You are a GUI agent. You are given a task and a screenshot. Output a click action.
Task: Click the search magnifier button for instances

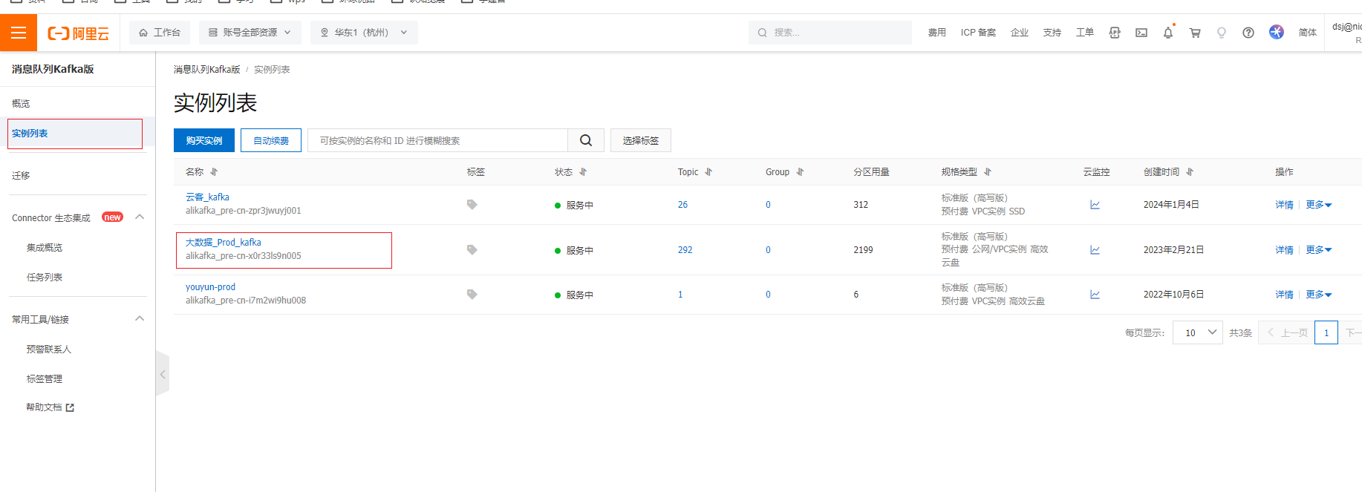[586, 140]
